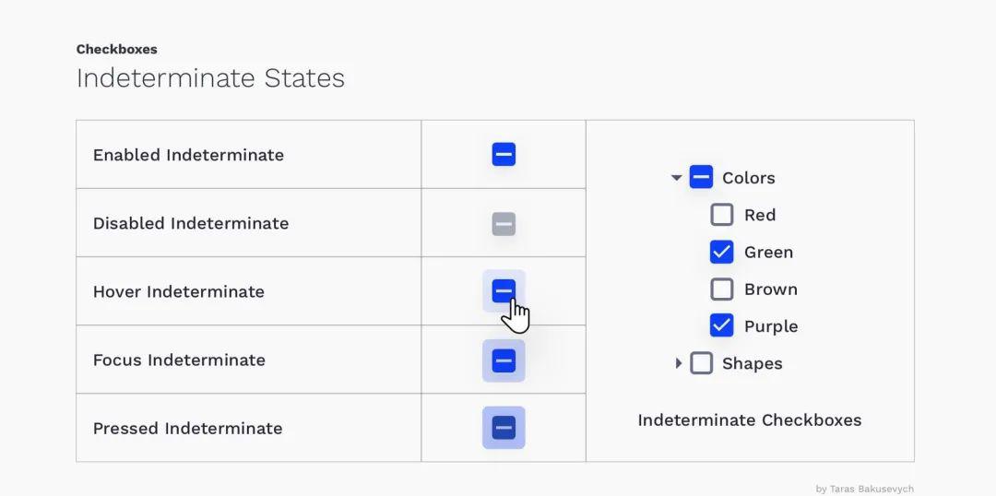Image resolution: width=996 pixels, height=496 pixels.
Task: Check the Brown checkbox
Action: tap(721, 289)
